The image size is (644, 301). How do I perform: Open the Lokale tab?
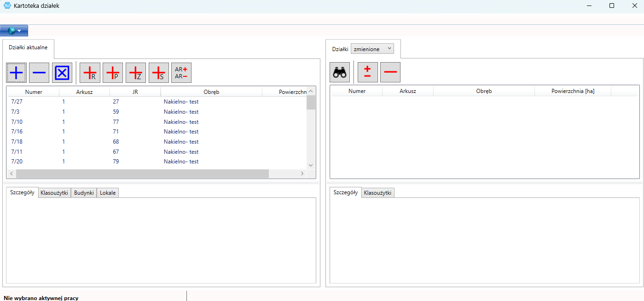point(108,193)
